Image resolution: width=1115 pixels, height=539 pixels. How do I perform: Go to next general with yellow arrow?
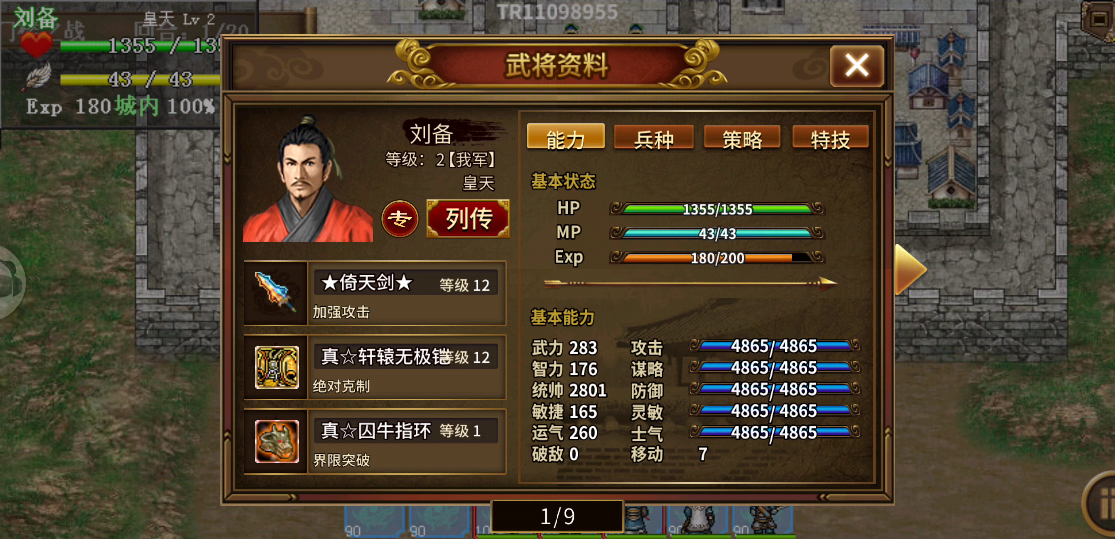(x=910, y=270)
